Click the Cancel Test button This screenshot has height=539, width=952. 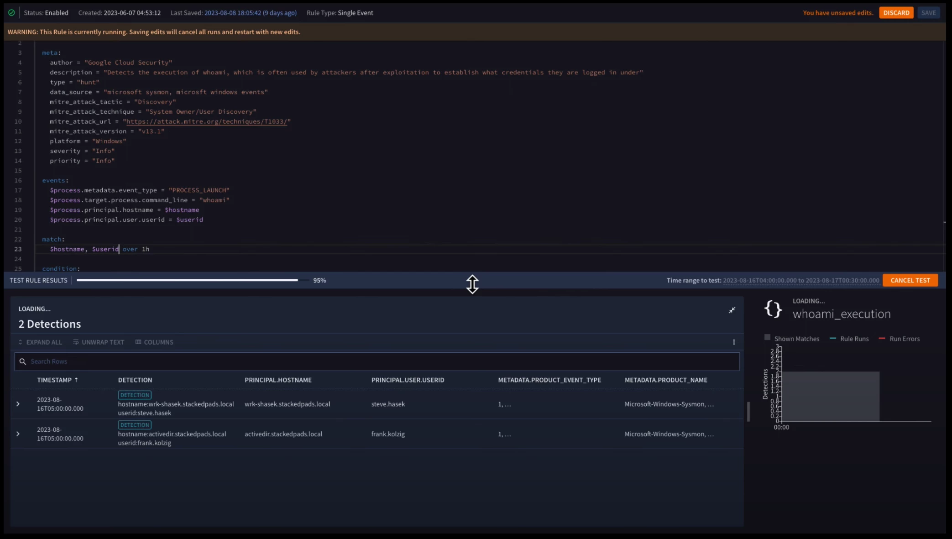point(910,280)
